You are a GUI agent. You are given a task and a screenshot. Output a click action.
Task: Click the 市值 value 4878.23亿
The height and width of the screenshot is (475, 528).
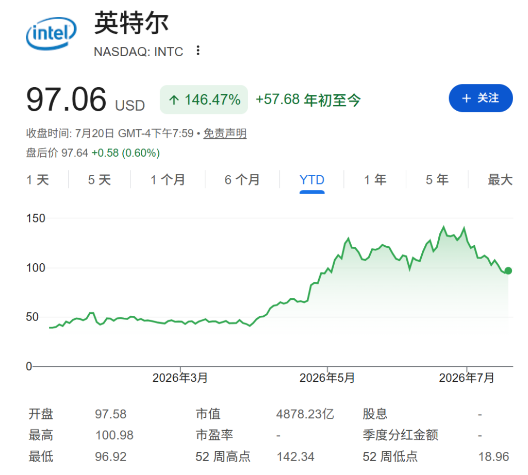click(x=305, y=414)
